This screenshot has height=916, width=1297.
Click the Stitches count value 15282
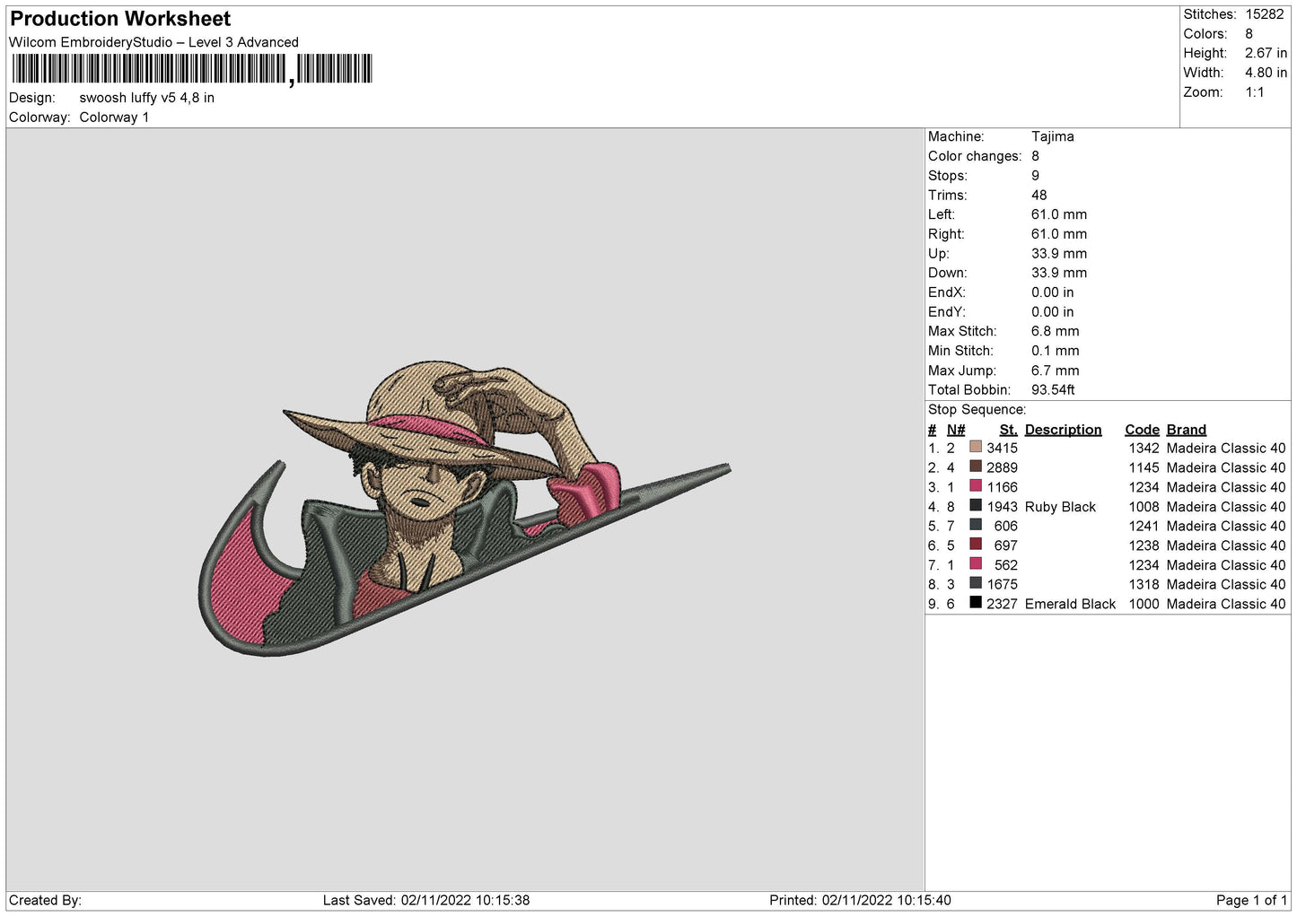[x=1264, y=14]
